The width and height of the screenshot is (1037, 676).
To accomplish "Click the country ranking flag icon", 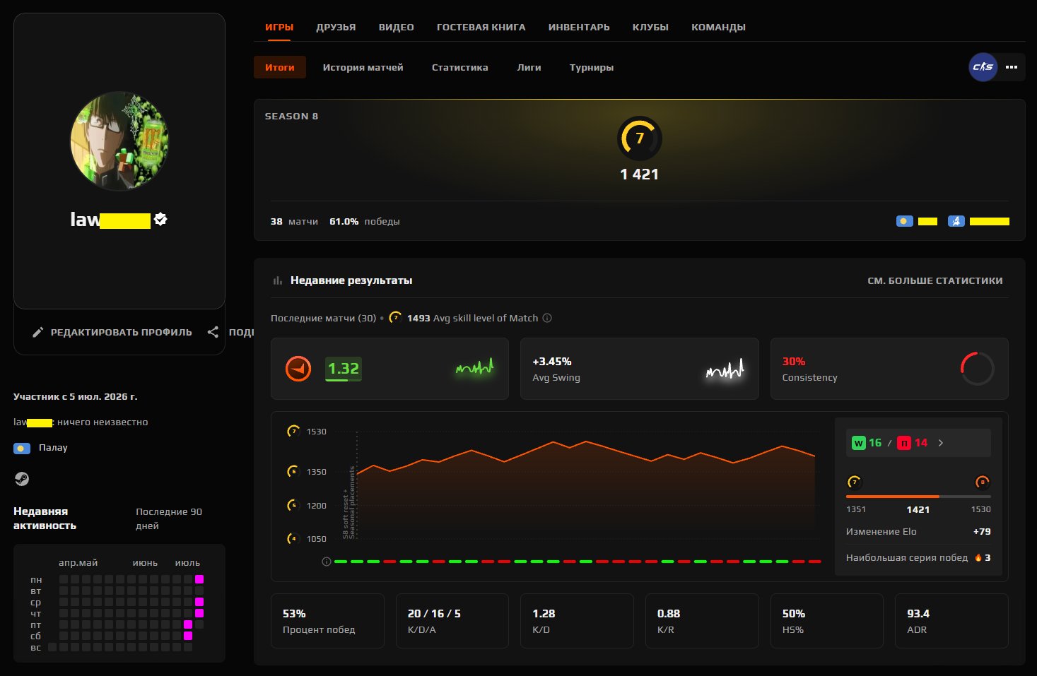I will (904, 221).
